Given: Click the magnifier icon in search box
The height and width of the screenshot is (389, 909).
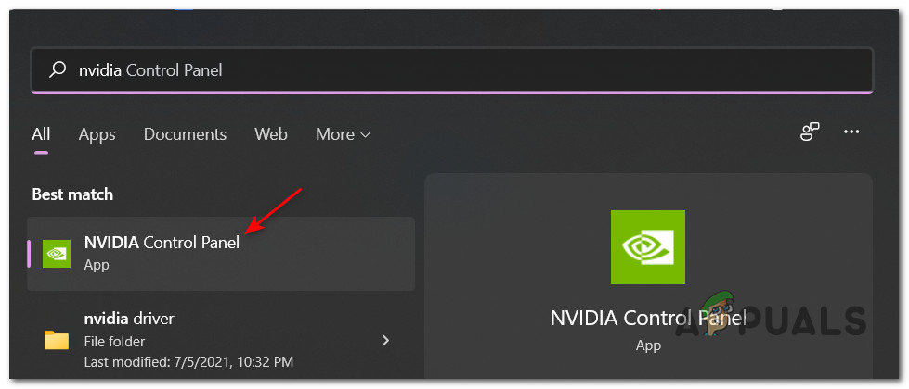Looking at the screenshot, I should (58, 69).
